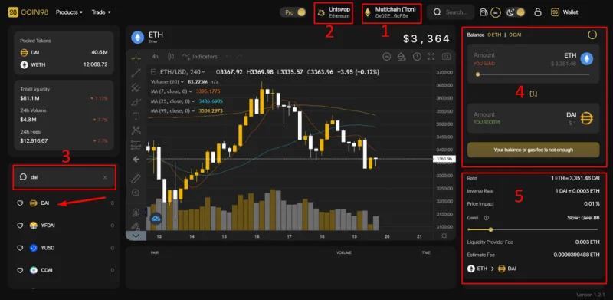Open chart paint bucket theme icon

(x=401, y=57)
